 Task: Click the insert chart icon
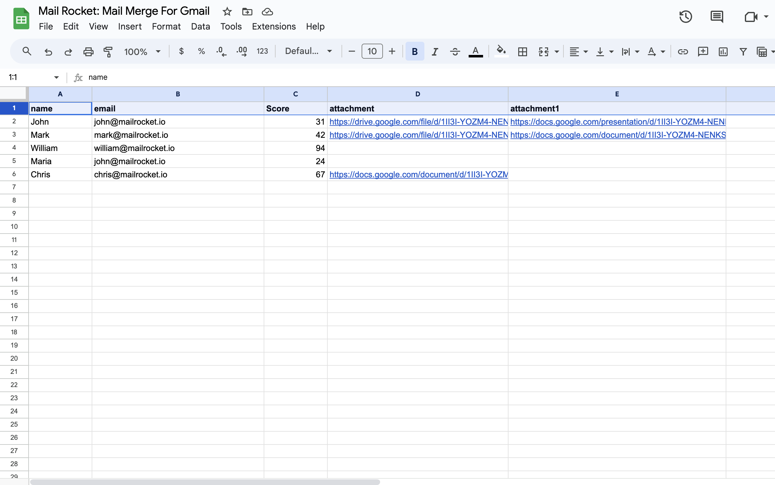pyautogui.click(x=723, y=51)
